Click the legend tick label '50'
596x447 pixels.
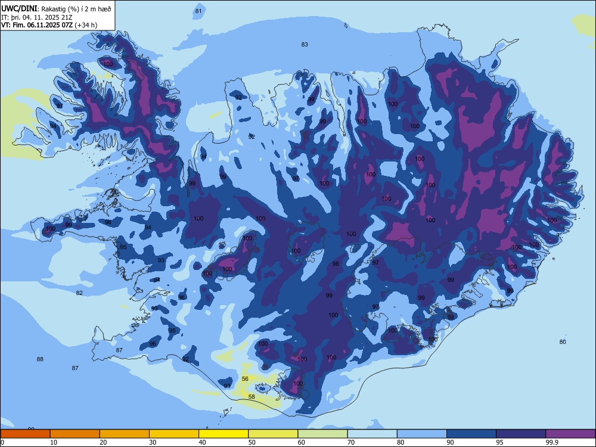[252, 442]
